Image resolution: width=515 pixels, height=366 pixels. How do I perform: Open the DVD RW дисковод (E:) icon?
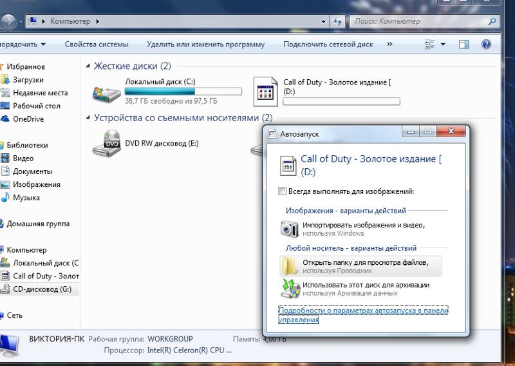(x=107, y=144)
